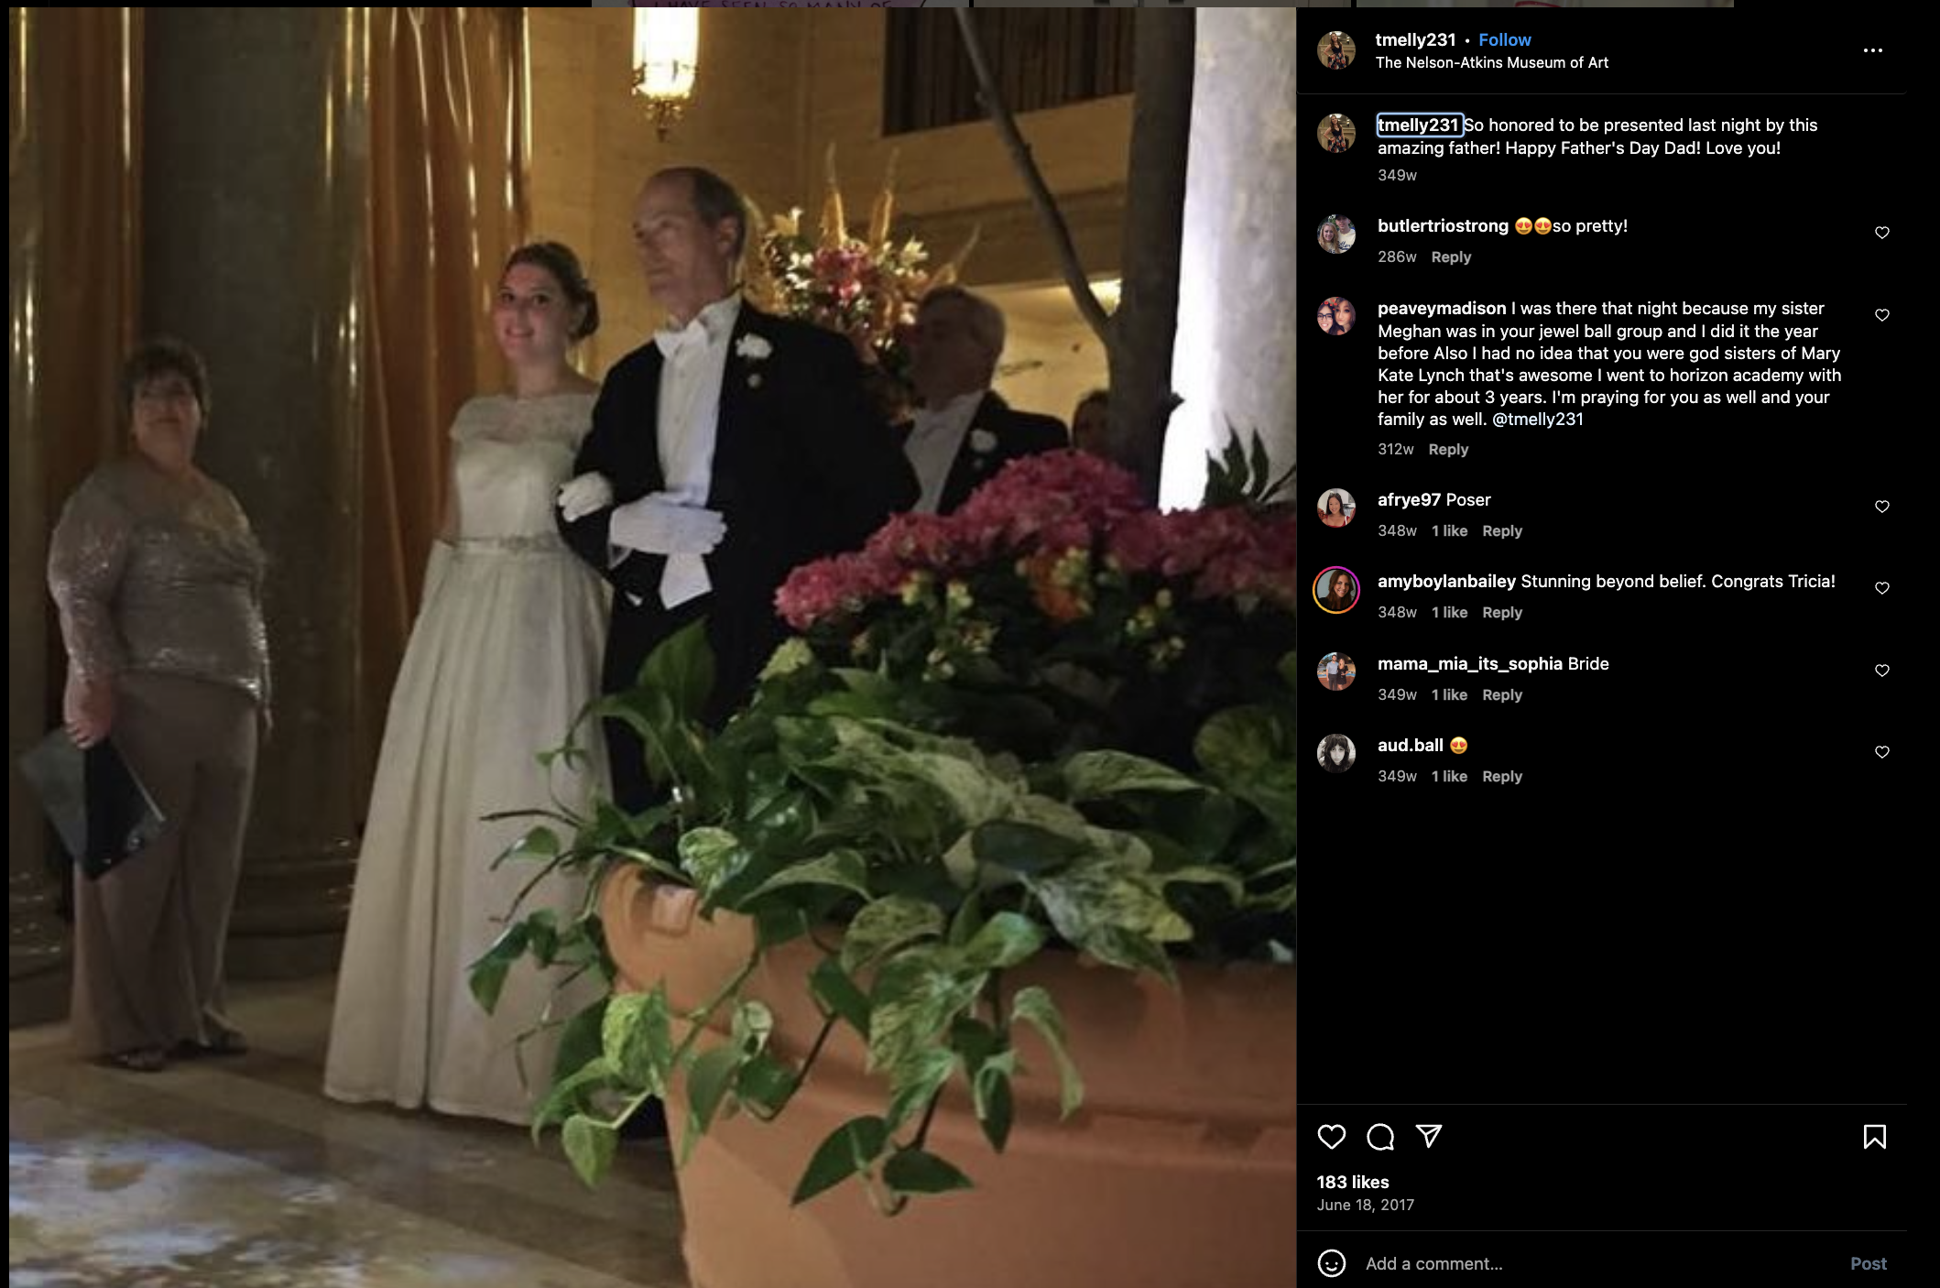This screenshot has height=1288, width=1940.
Task: Reply to mama_mia_its_sophia's comment
Action: point(1501,694)
